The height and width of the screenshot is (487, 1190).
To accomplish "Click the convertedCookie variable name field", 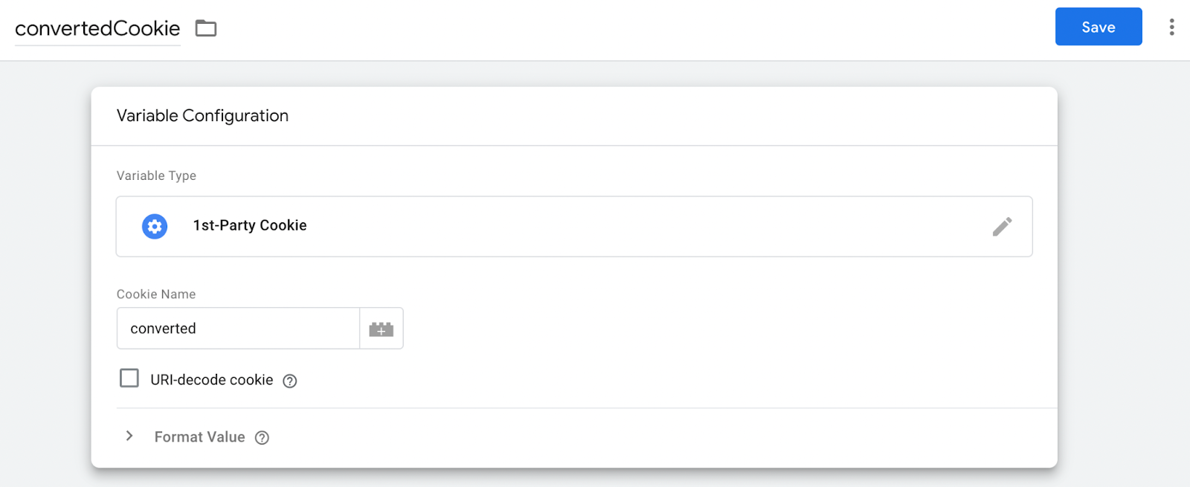I will pos(97,28).
